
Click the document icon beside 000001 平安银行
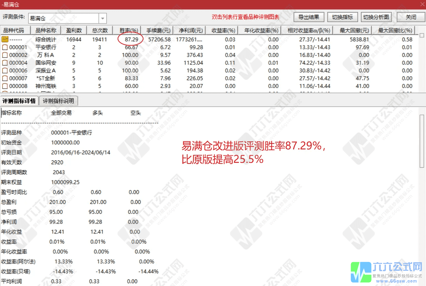click(5, 47)
